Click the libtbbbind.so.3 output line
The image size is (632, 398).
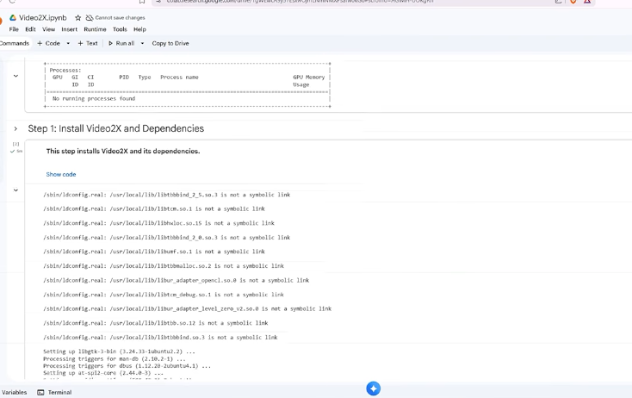coord(160,338)
